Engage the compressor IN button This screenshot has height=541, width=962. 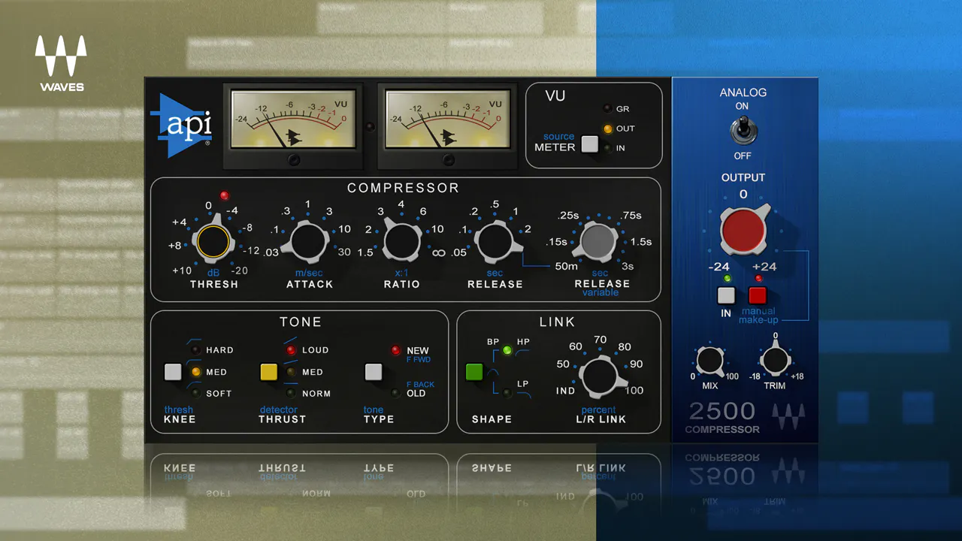click(725, 295)
